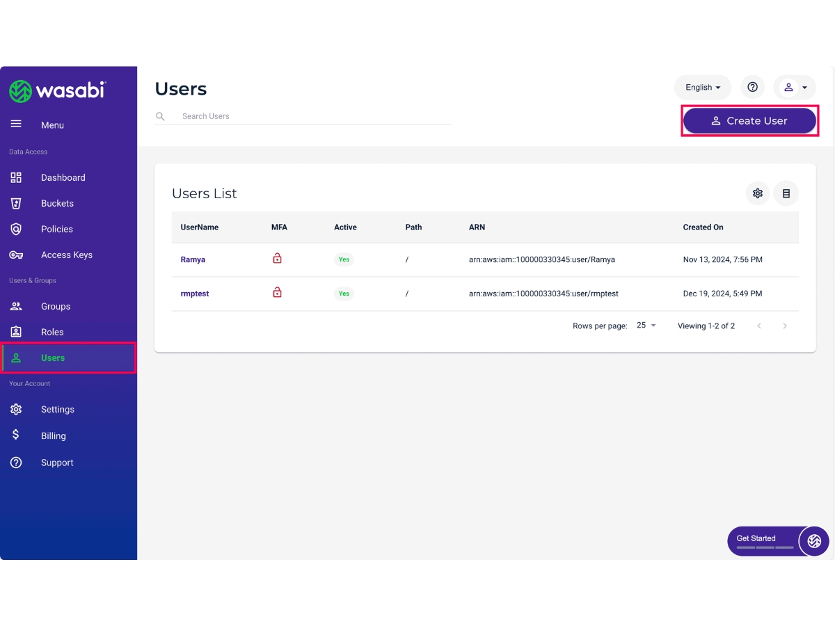Click the MFA lock icon for rmptest

tap(277, 293)
